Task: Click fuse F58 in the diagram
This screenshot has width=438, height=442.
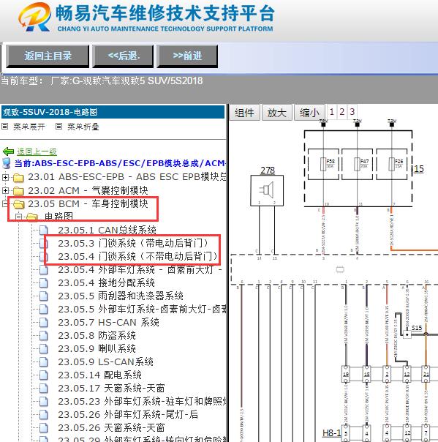Action: click(x=323, y=164)
